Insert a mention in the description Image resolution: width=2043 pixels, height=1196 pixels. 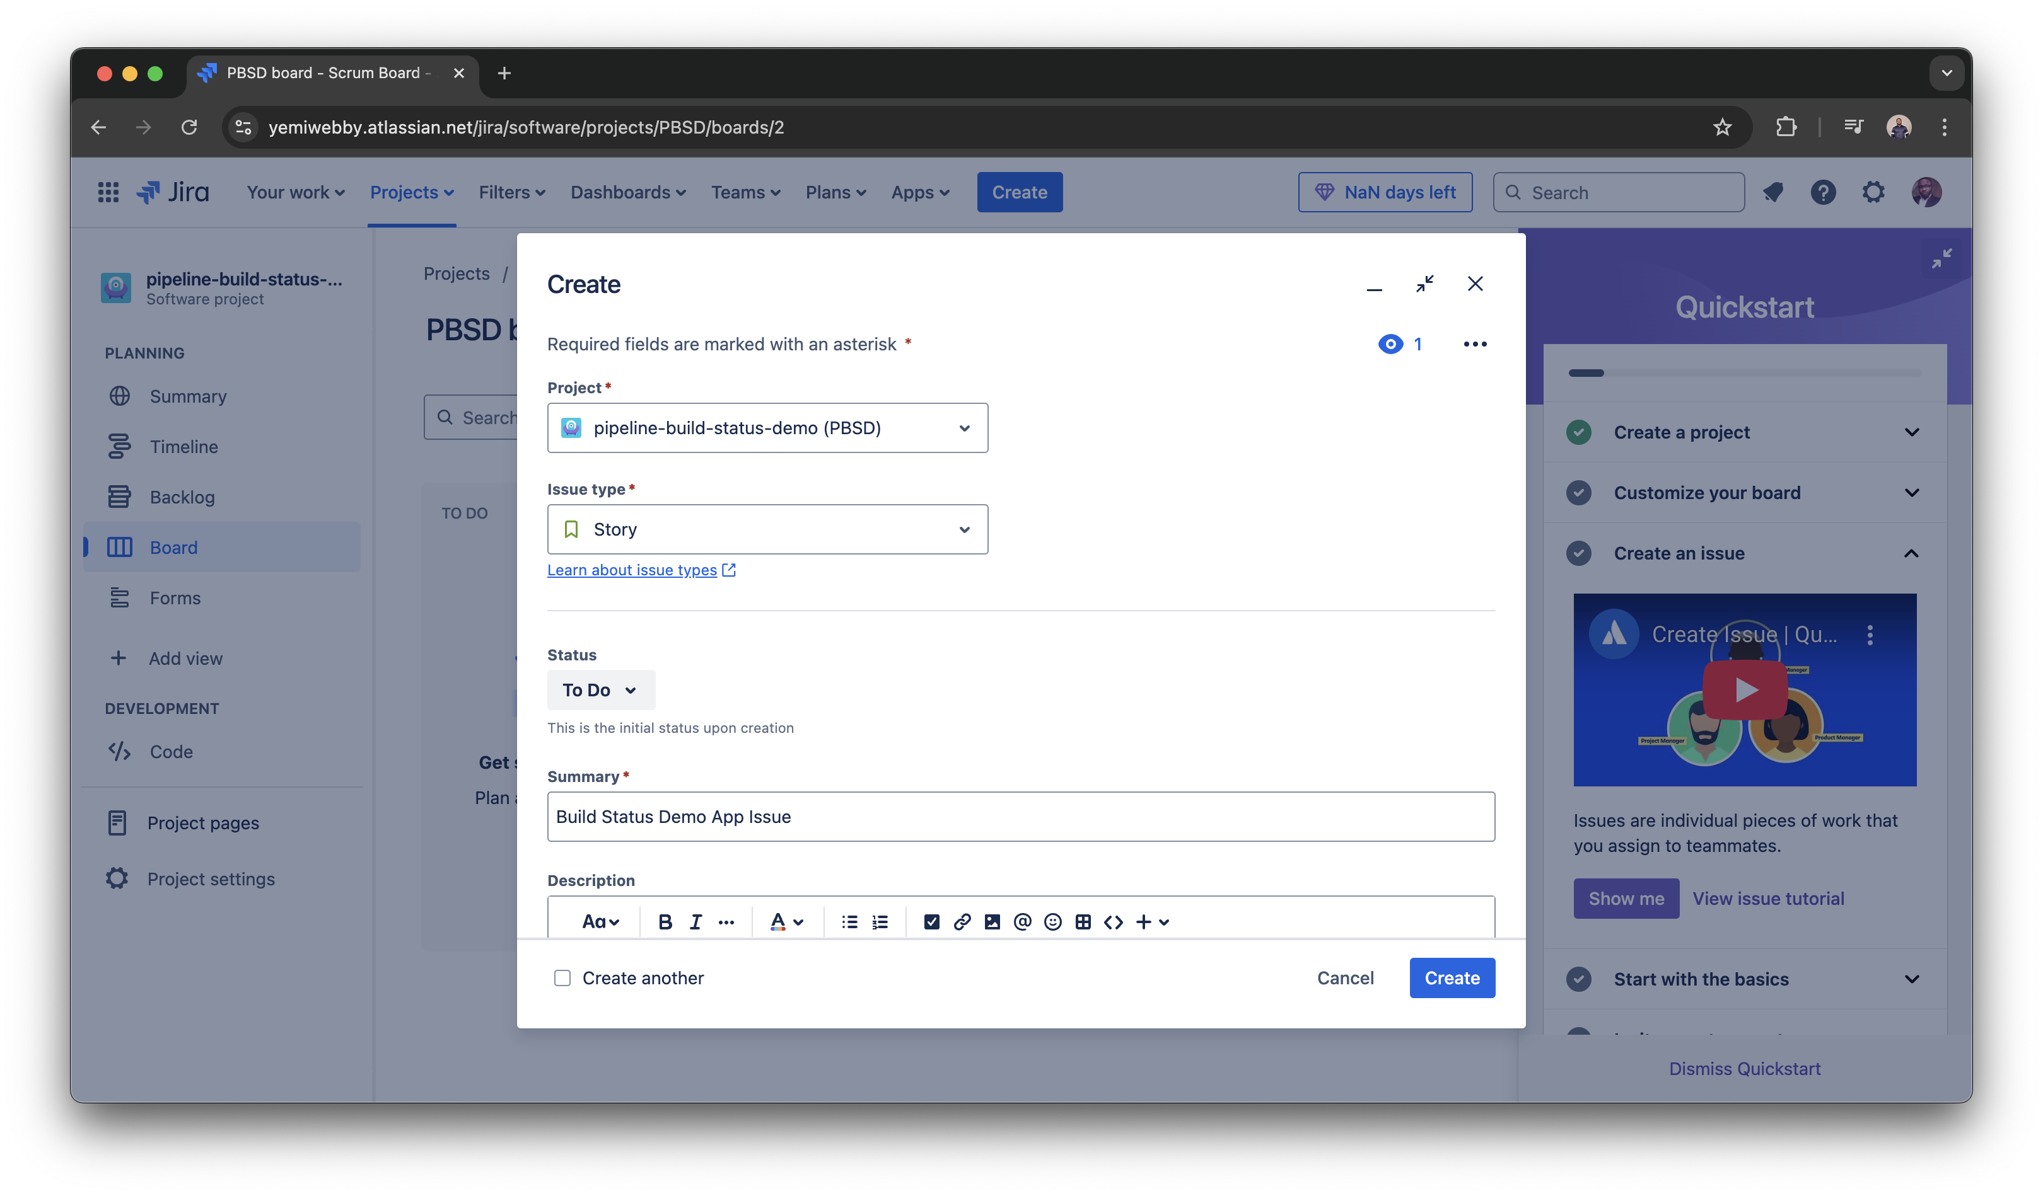pyautogui.click(x=1021, y=921)
